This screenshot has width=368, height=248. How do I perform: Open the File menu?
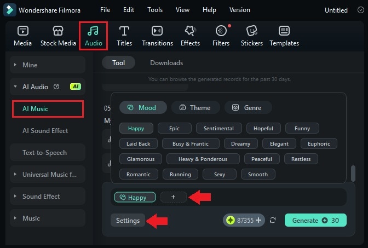pos(105,10)
